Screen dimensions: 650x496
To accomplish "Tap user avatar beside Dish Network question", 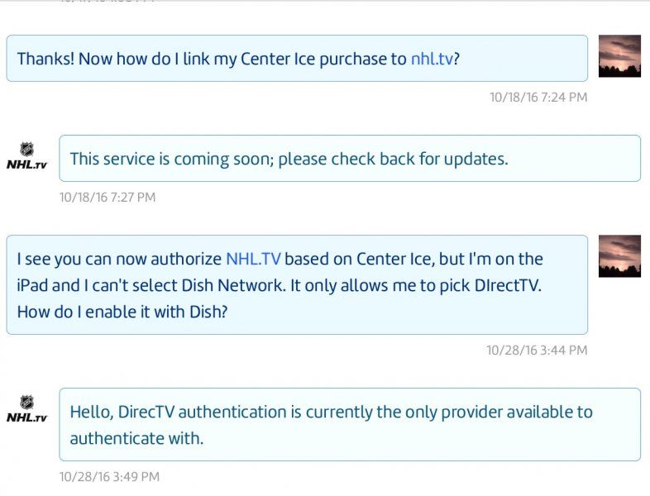I will point(619,256).
